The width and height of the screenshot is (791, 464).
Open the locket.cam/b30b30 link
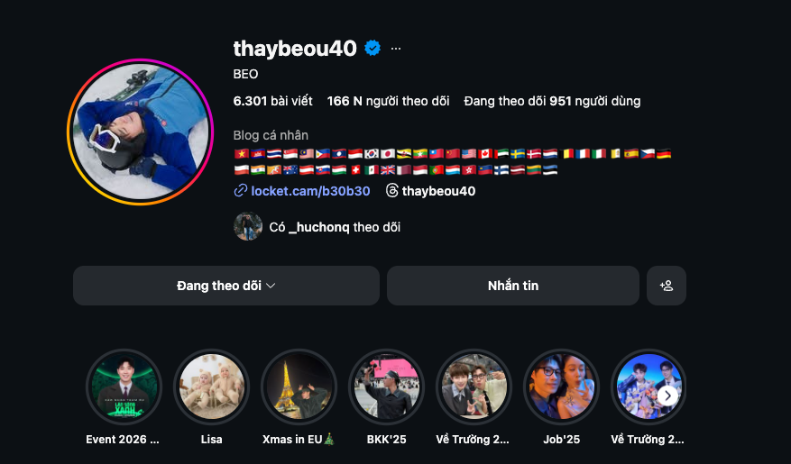coord(310,191)
